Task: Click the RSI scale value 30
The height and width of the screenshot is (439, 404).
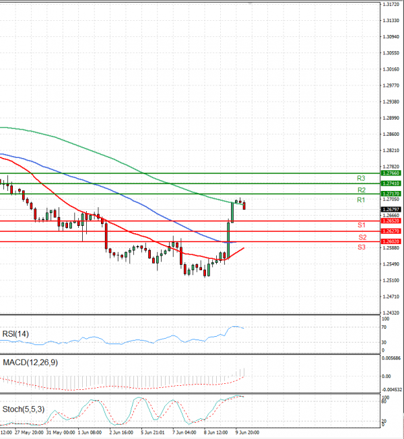Action: (x=384, y=342)
